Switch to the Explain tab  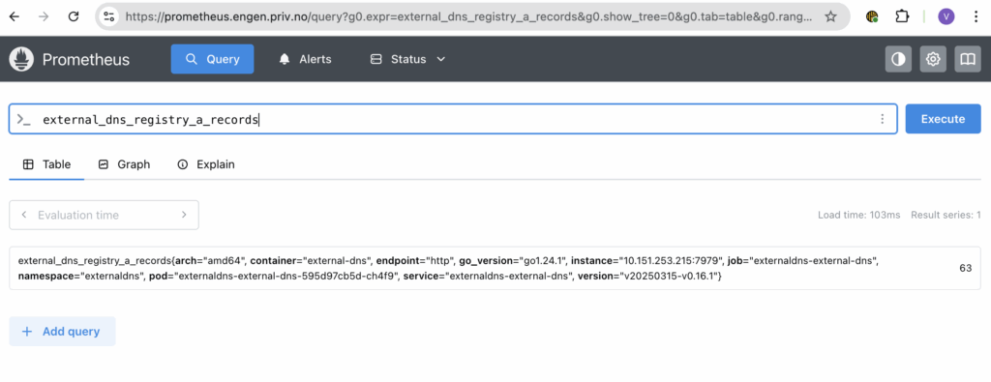[206, 164]
